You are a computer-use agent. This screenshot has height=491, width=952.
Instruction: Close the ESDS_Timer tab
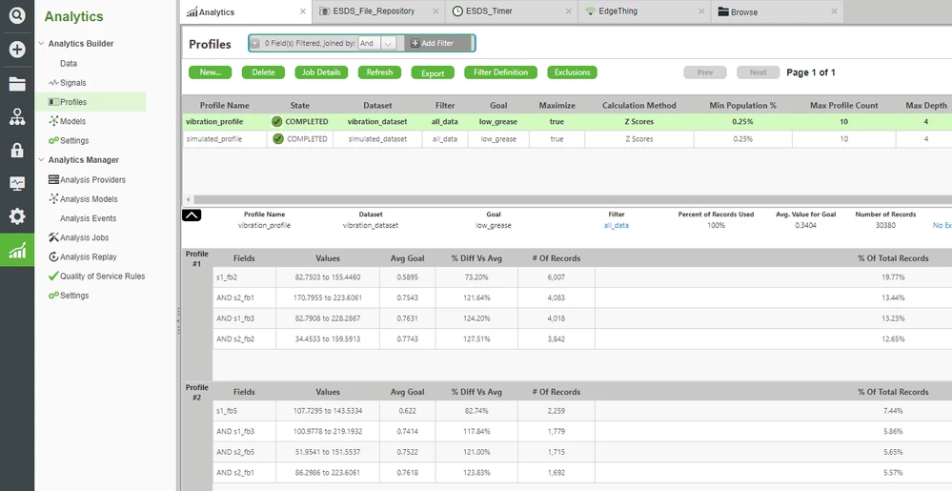click(x=568, y=11)
